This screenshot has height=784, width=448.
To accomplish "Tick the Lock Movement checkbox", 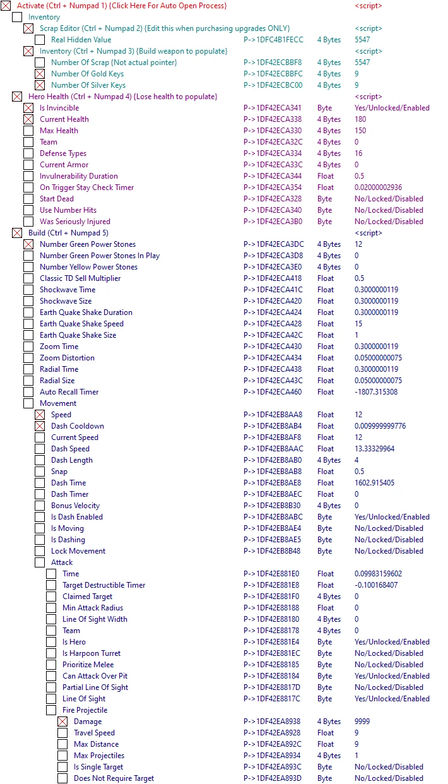I will (40, 551).
